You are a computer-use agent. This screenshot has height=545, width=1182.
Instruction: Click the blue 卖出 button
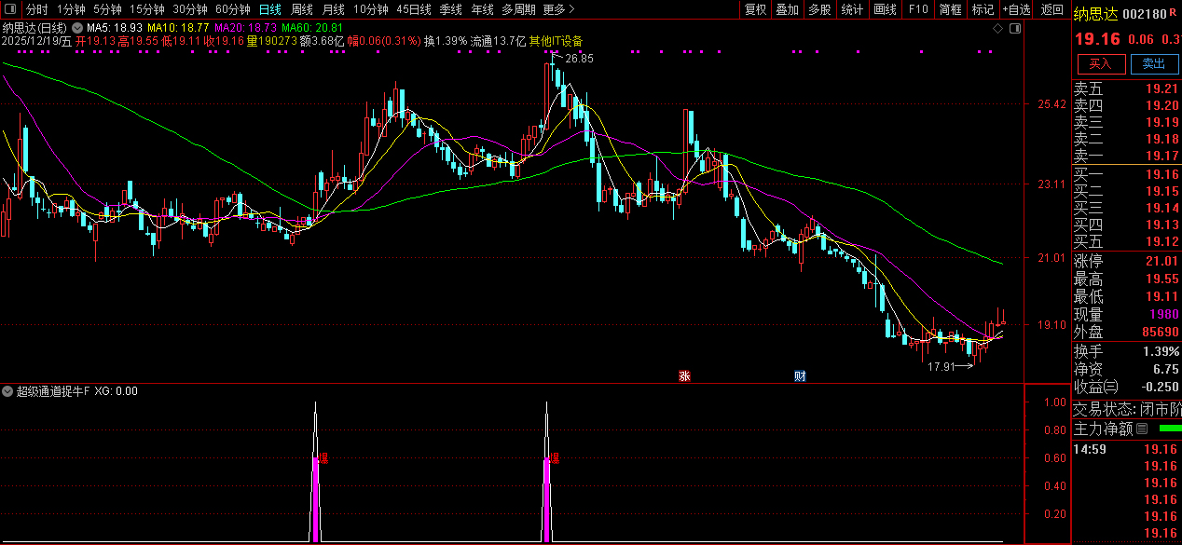coord(1154,63)
